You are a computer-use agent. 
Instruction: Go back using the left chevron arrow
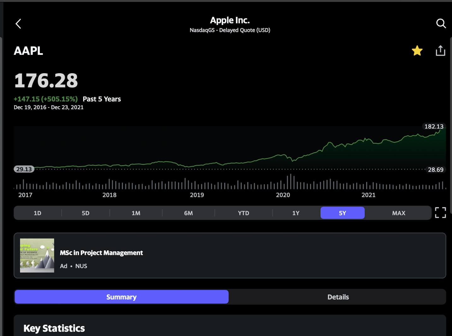pos(18,24)
